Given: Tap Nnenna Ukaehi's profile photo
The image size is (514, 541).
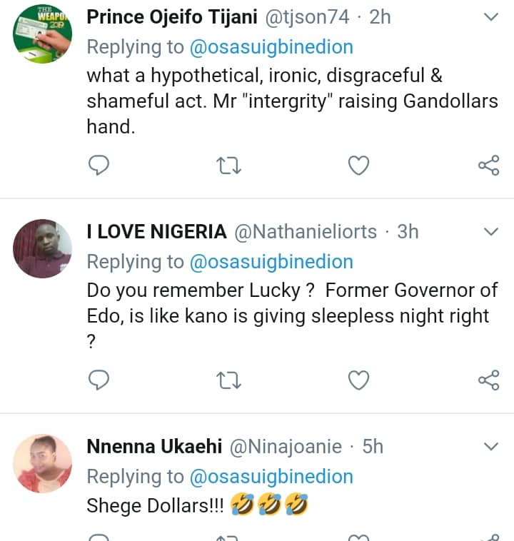Looking at the screenshot, I should pos(43,463).
